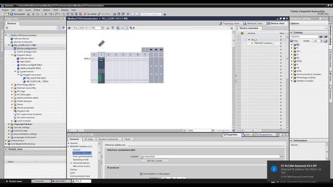Image resolution: width=333 pixels, height=187 pixels.
Task: Click the zoom magnifier icon in device view toolbar
Action: [x=131, y=28]
